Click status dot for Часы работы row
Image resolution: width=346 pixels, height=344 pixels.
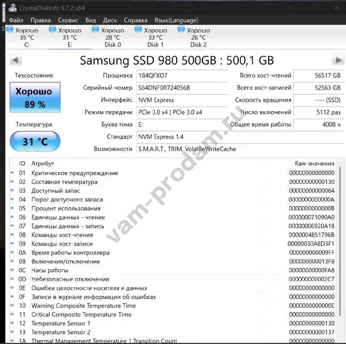point(12,270)
